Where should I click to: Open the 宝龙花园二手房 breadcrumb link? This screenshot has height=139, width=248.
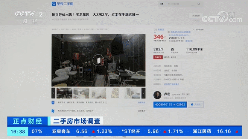pos(102,29)
